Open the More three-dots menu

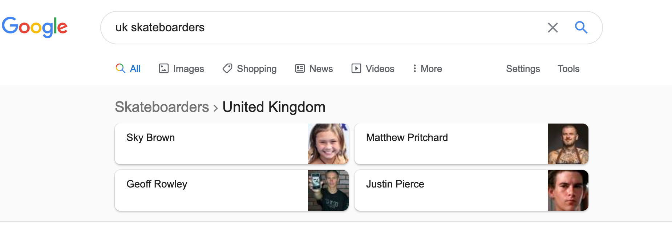pos(414,68)
